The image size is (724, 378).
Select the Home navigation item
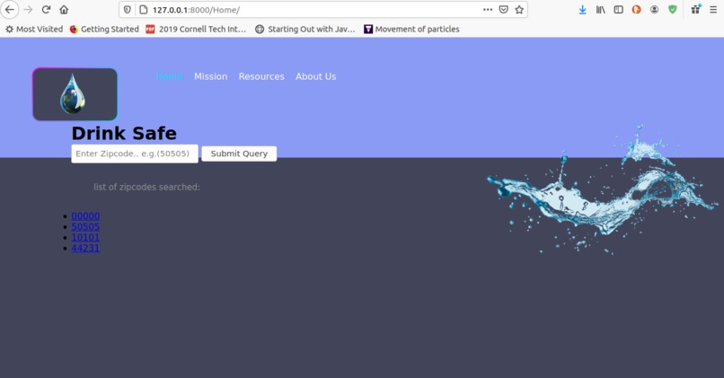click(170, 76)
